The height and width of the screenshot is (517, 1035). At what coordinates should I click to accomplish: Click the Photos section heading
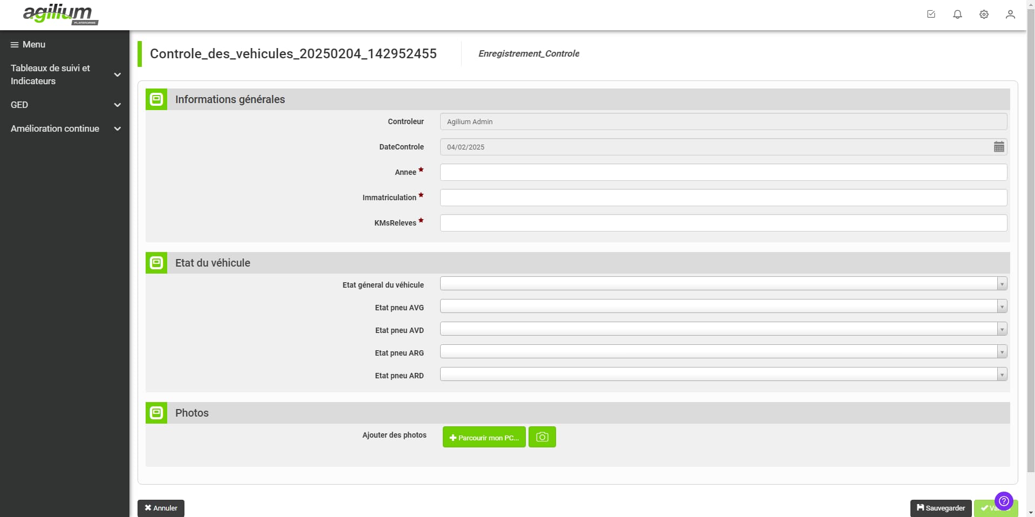(x=192, y=413)
